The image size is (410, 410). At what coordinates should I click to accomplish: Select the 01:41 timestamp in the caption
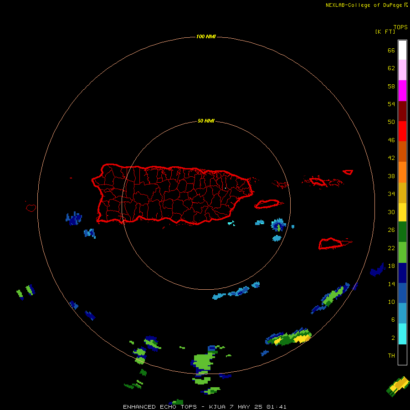tap(277, 407)
